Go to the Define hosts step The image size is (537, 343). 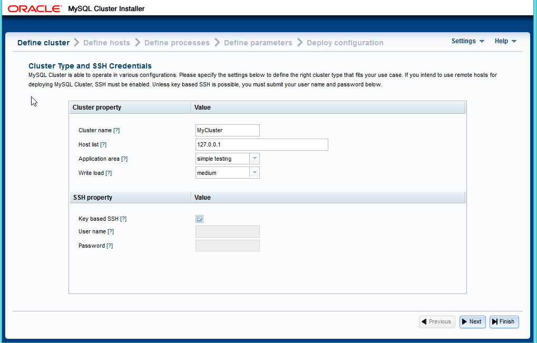[x=106, y=43]
